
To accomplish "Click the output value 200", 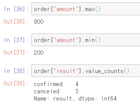I will click(39, 52).
